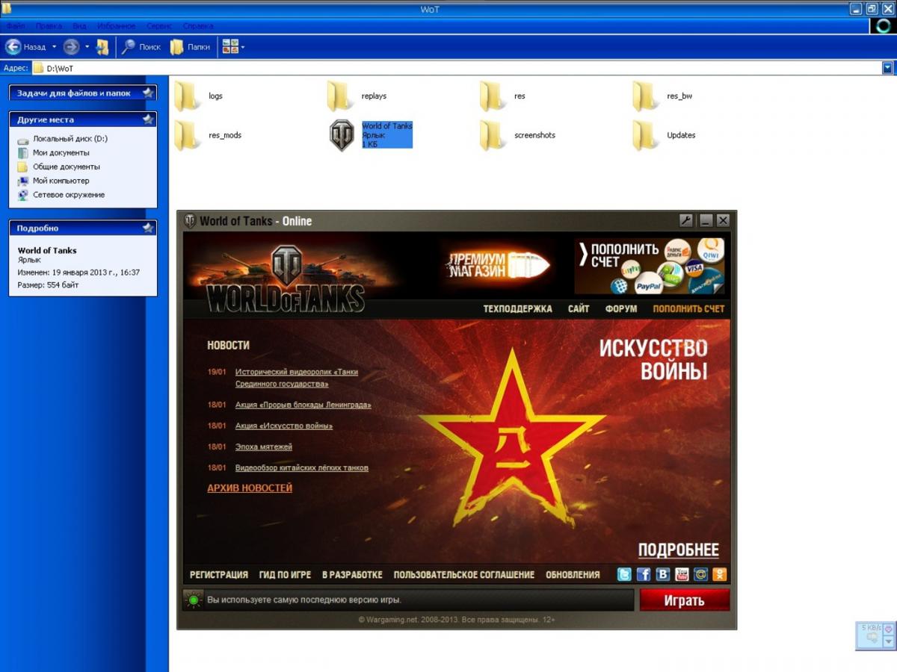
Task: Open the Вид menu
Action: pyautogui.click(x=79, y=26)
